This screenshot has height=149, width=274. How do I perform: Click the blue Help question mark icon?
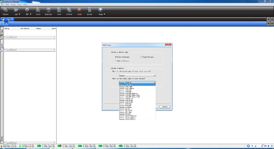[100, 10]
